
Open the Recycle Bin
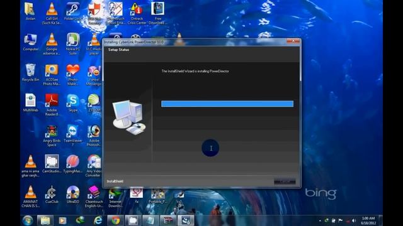(x=30, y=73)
